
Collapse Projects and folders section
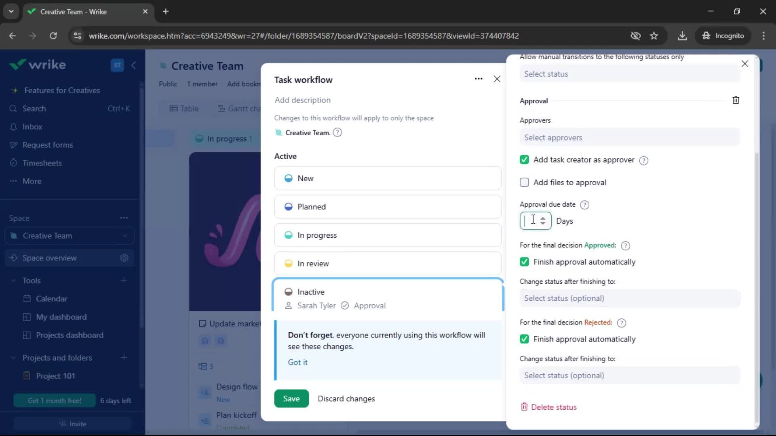pyautogui.click(x=13, y=358)
